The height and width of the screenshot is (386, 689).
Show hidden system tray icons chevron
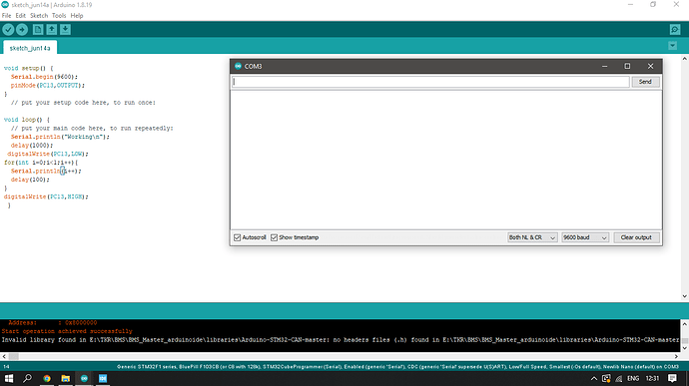594,379
